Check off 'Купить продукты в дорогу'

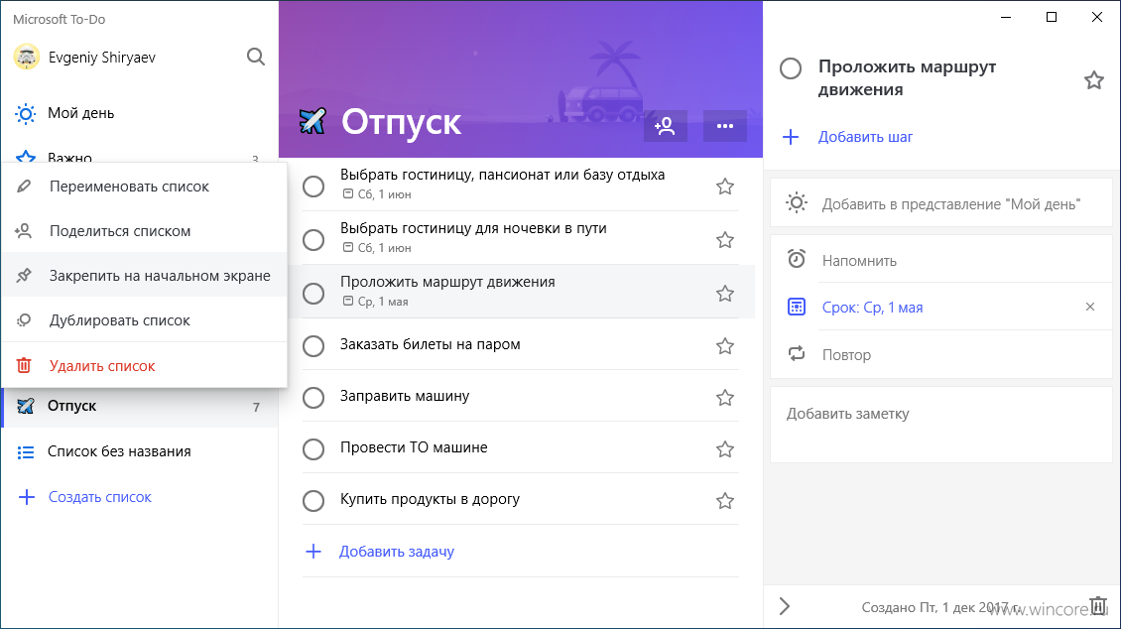pyautogui.click(x=313, y=501)
